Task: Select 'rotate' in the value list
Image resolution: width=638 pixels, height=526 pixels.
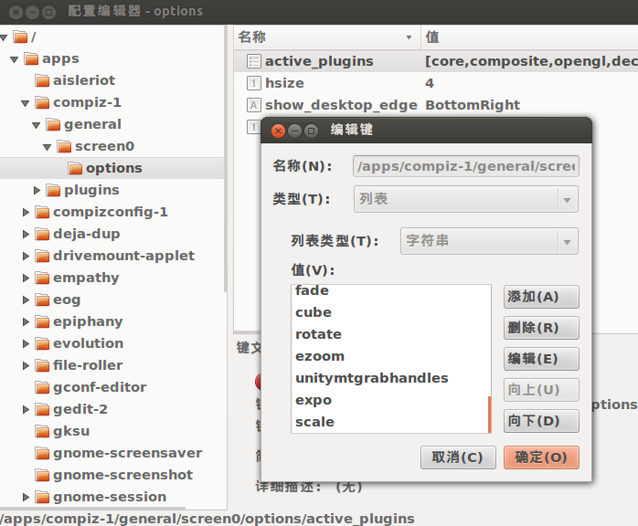Action: (x=390, y=334)
